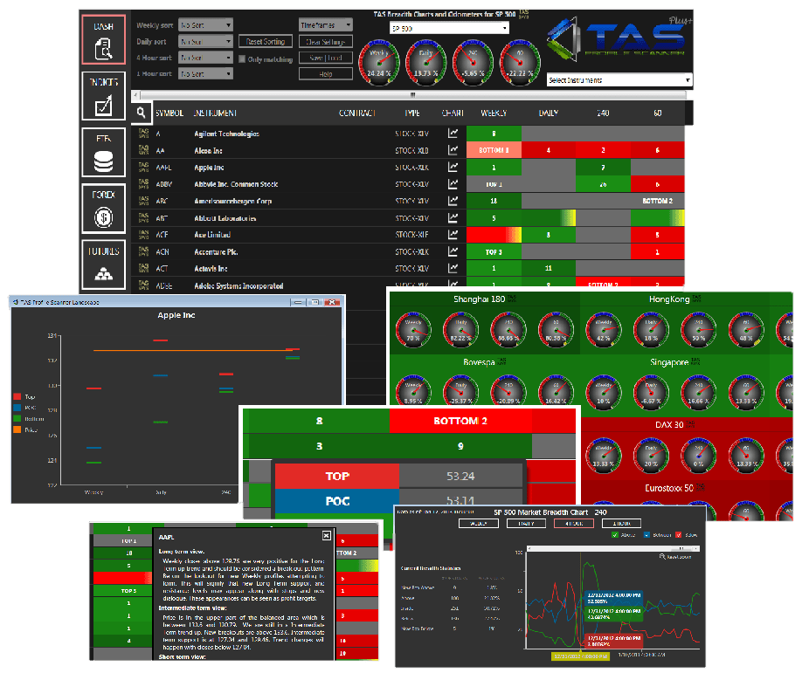Open the Select Instruments dropdown
Image resolution: width=802 pixels, height=680 pixels.
pos(619,79)
